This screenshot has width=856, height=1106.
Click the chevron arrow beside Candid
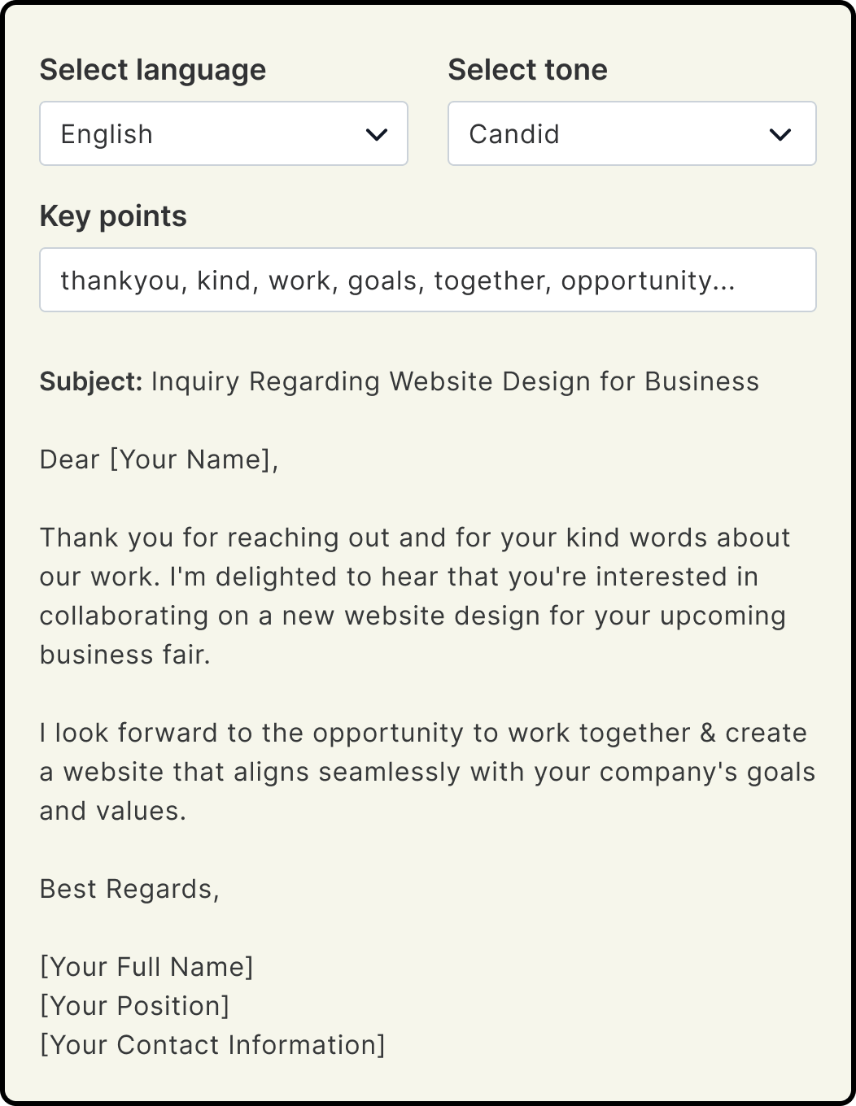coord(780,134)
